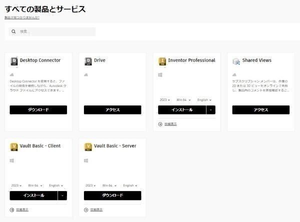Click the Shared Views product icon

[236, 61]
